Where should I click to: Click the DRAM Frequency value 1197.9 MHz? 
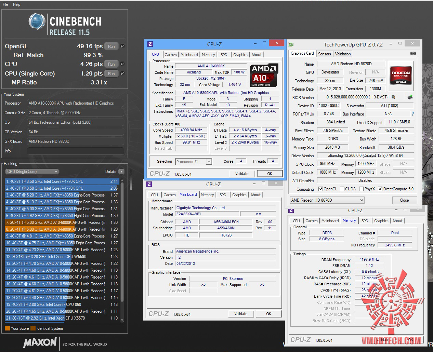tap(369, 259)
